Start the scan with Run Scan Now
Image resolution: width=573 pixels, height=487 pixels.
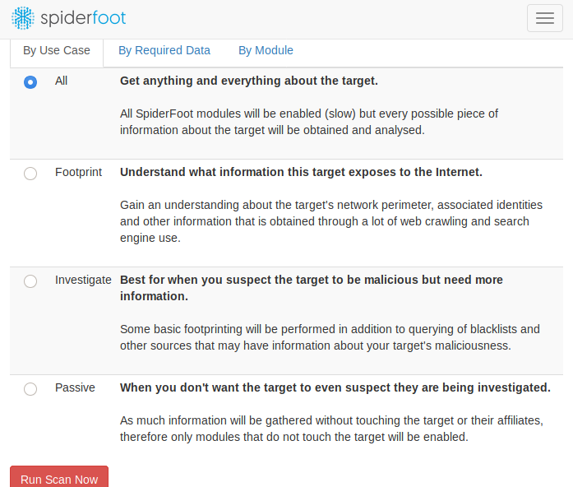[x=59, y=479]
